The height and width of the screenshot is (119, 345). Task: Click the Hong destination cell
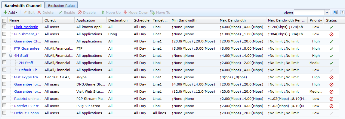click(x=113, y=34)
